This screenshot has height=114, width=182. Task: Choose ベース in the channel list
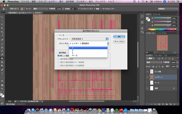[x=88, y=56]
